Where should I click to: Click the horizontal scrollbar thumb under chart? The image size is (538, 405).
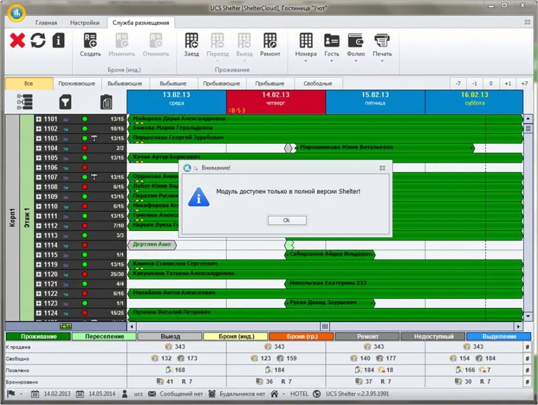coord(324,326)
